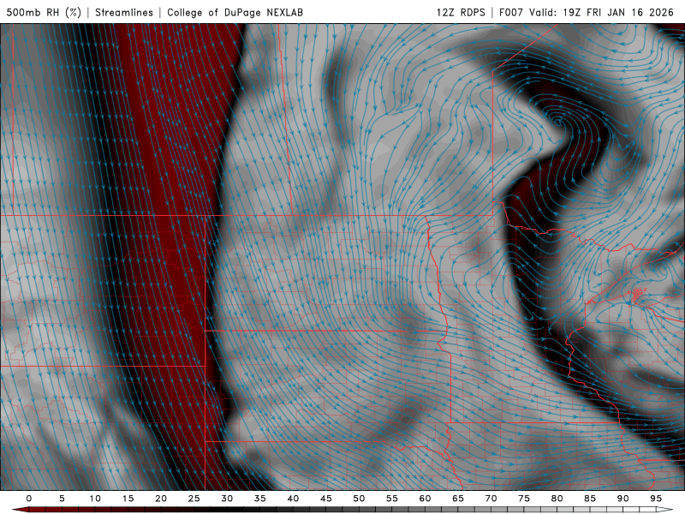Image resolution: width=685 pixels, height=514 pixels.
Task: Click the "F007" forecast hour text
Action: point(510,12)
